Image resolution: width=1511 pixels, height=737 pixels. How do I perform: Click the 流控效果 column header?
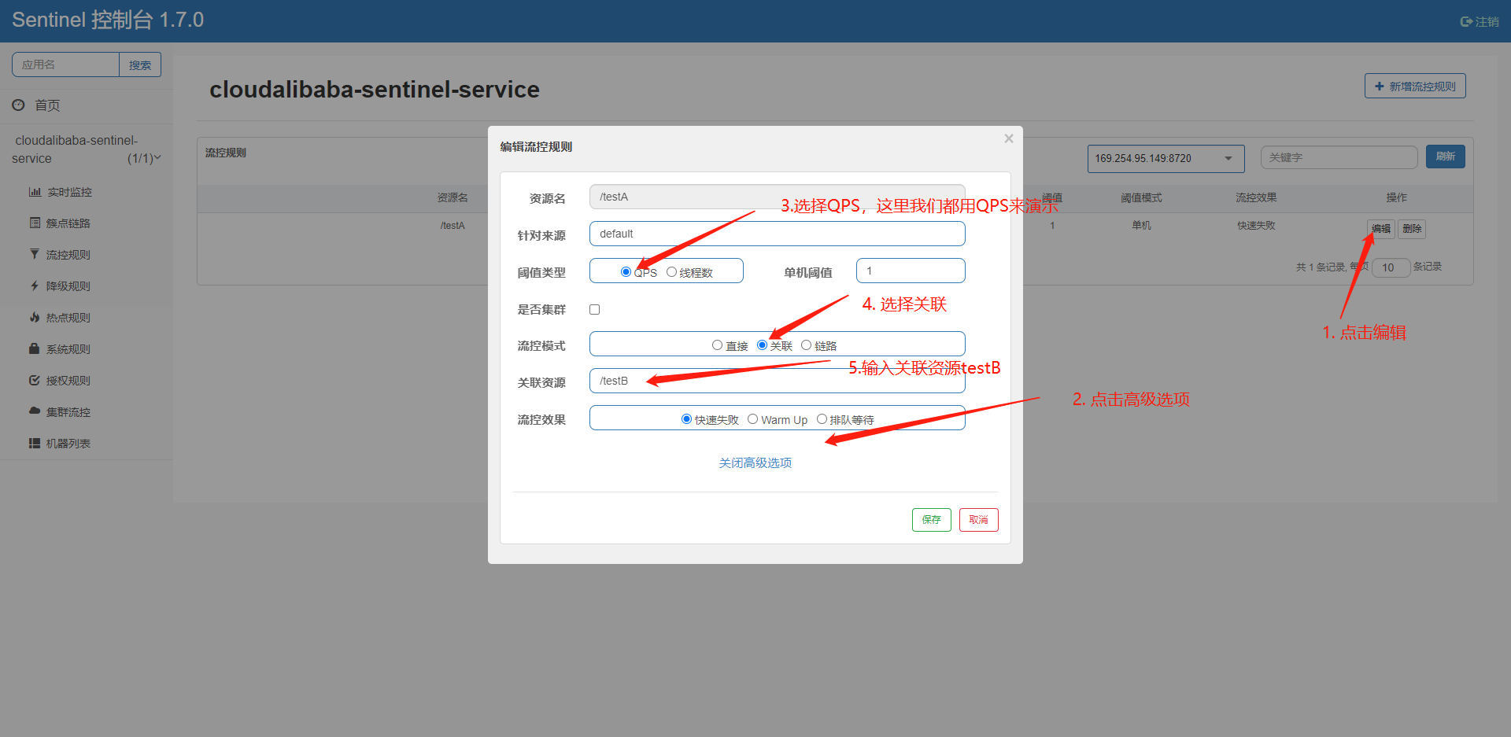tap(1256, 198)
